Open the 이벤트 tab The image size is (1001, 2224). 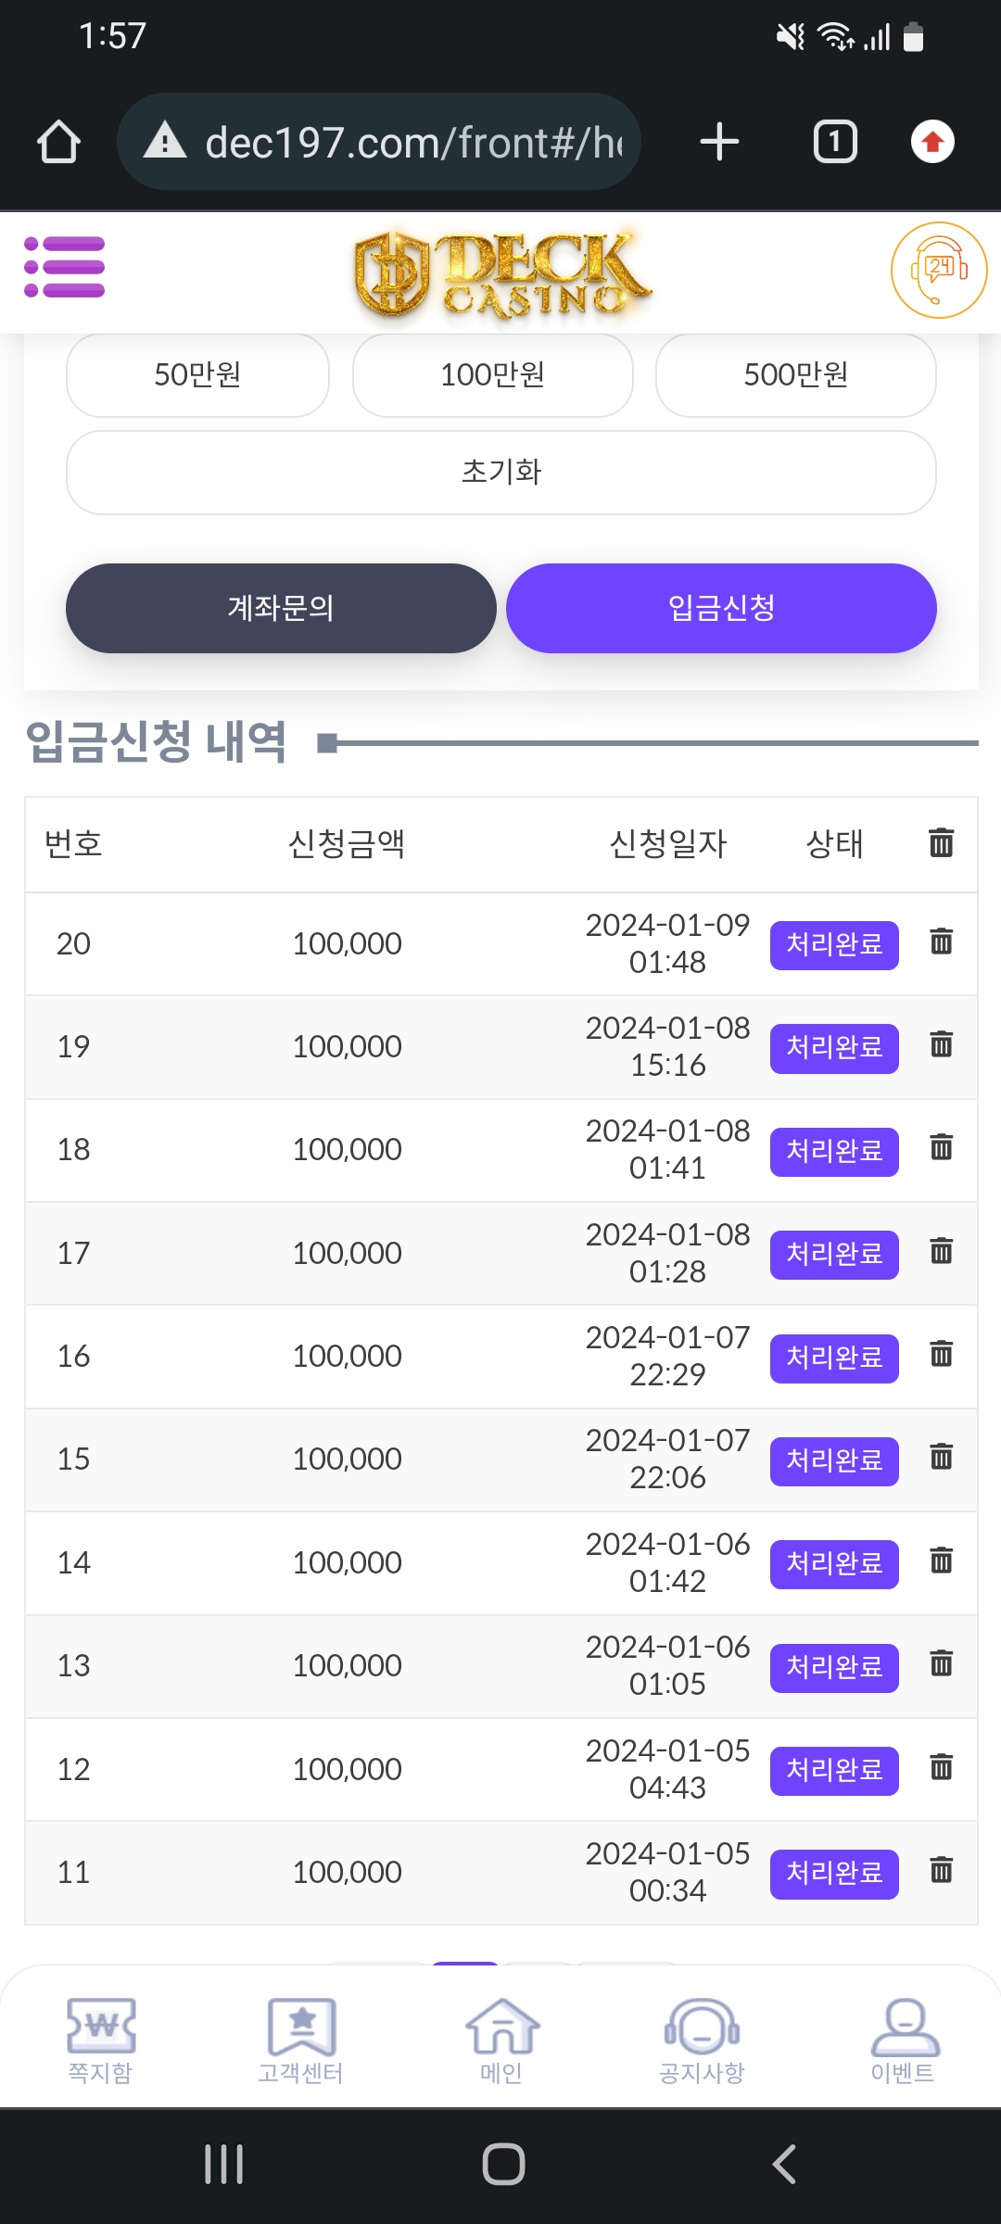pos(904,2041)
